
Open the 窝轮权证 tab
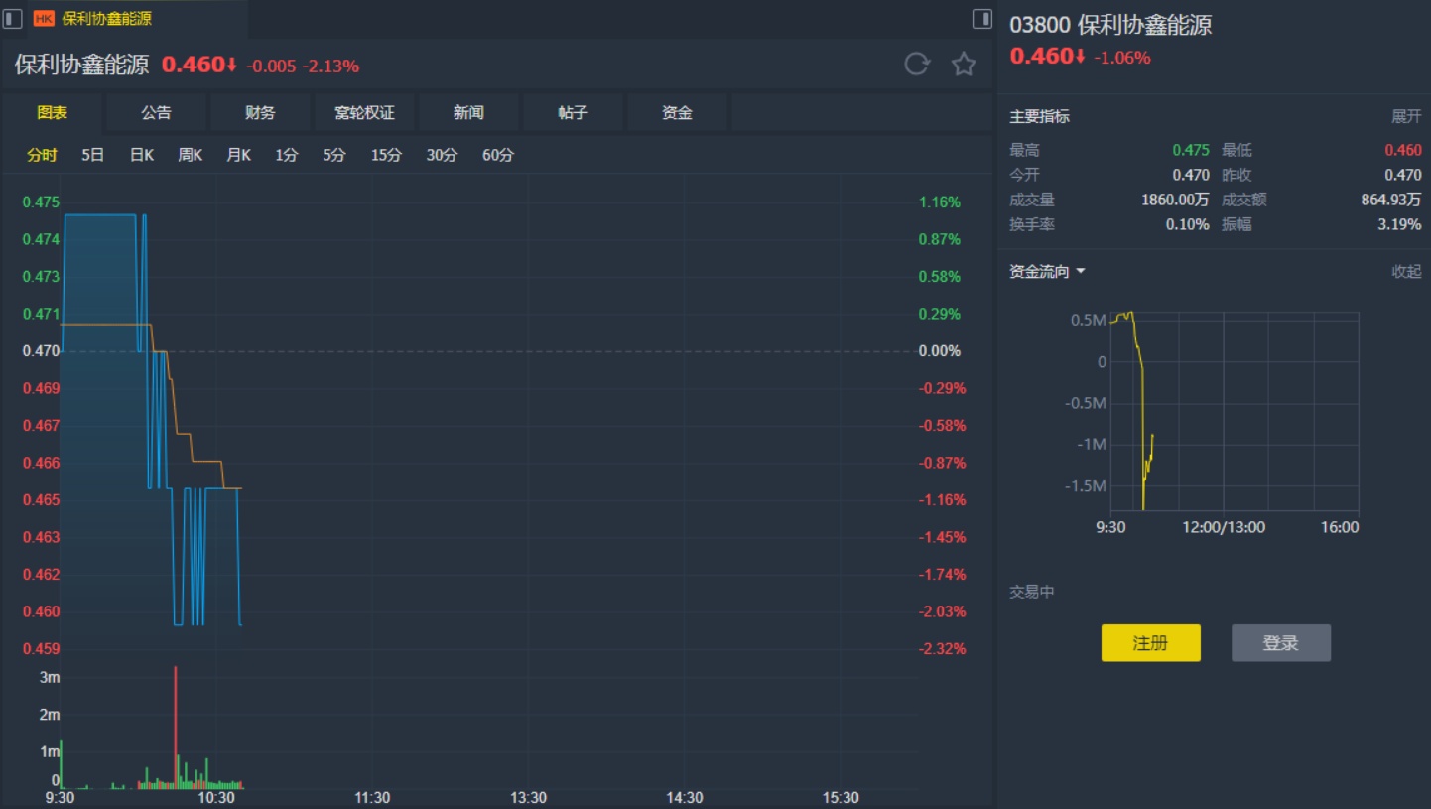coord(364,112)
